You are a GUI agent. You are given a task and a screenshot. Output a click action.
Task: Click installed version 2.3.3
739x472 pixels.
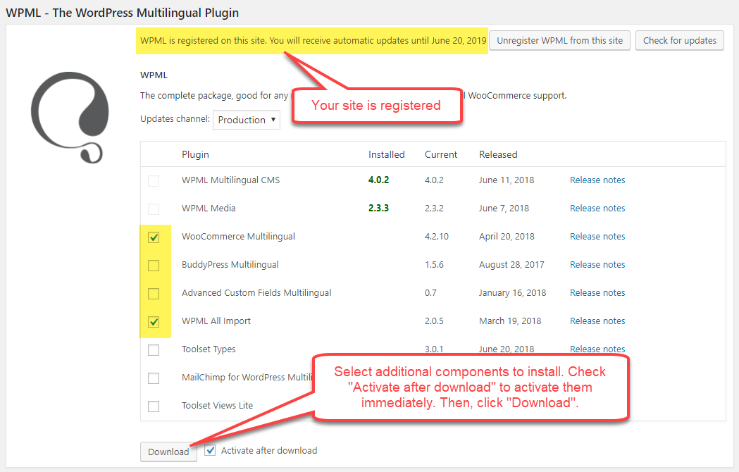(378, 209)
